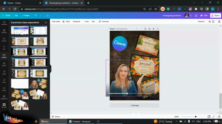
Task: Open the File menu
Action: point(16,15)
